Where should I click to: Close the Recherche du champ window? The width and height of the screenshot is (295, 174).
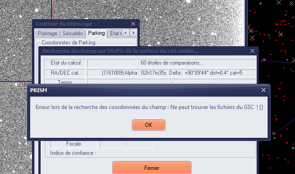pyautogui.click(x=252, y=51)
